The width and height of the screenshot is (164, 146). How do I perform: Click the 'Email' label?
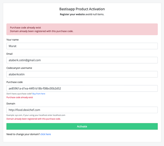[x=10, y=54]
